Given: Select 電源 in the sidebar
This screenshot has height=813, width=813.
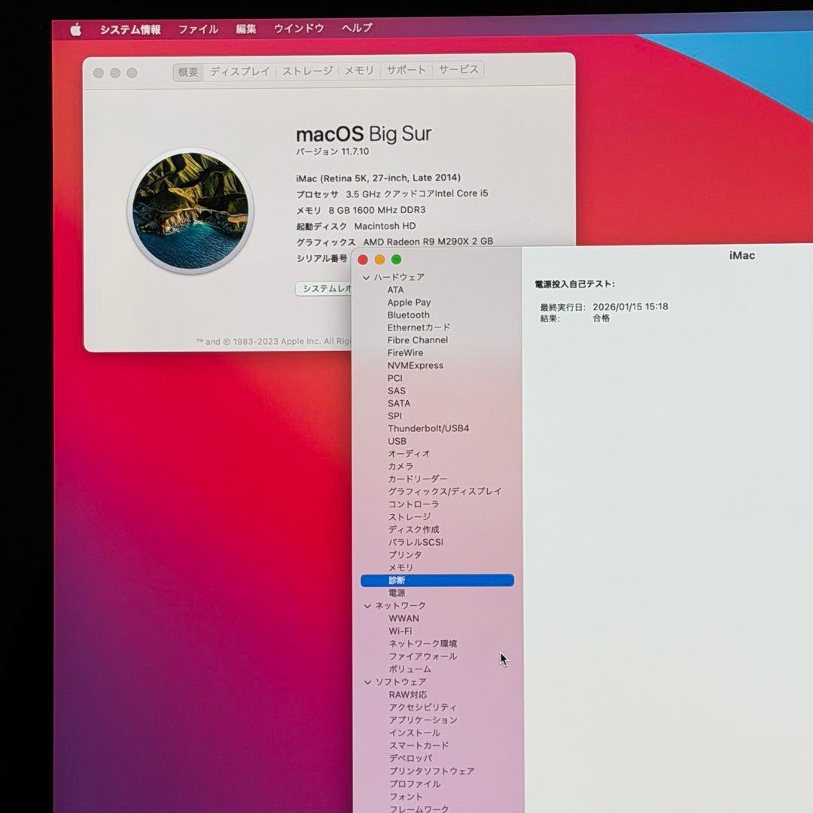Looking at the screenshot, I should (397, 592).
